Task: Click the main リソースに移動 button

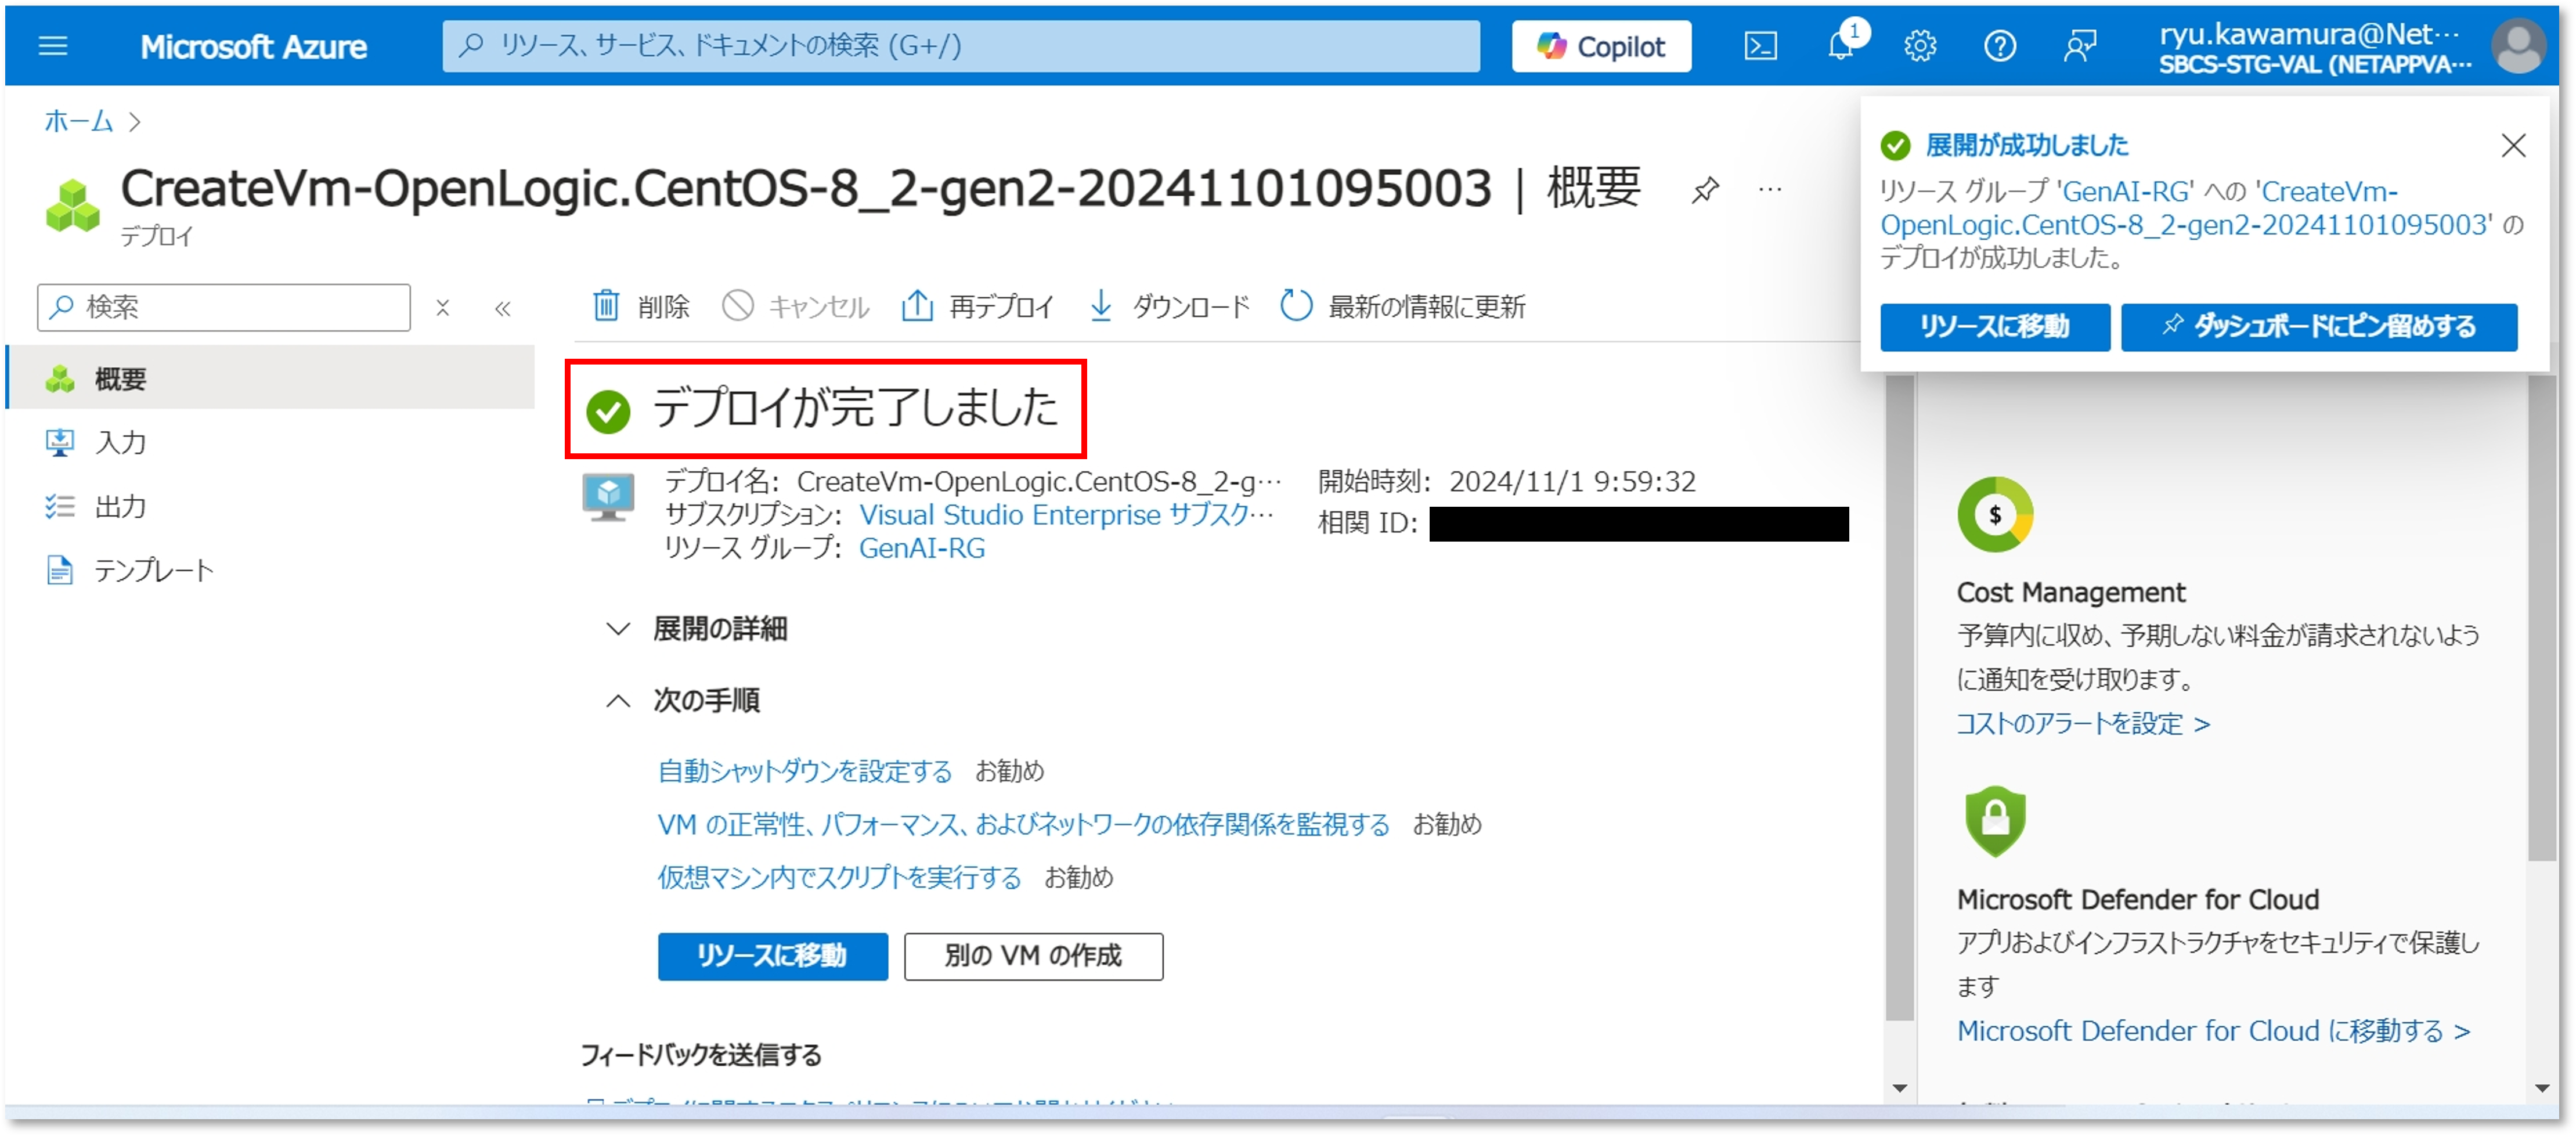Action: [x=772, y=956]
